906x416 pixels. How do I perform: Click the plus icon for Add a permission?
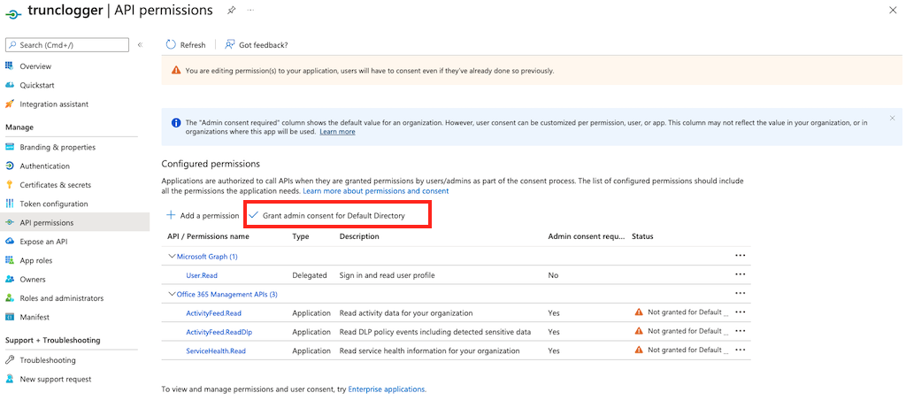pos(171,215)
